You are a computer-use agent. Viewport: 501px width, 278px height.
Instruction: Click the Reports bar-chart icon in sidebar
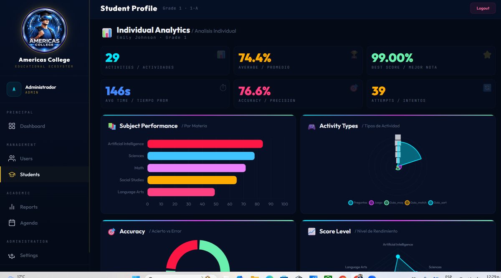coord(12,207)
